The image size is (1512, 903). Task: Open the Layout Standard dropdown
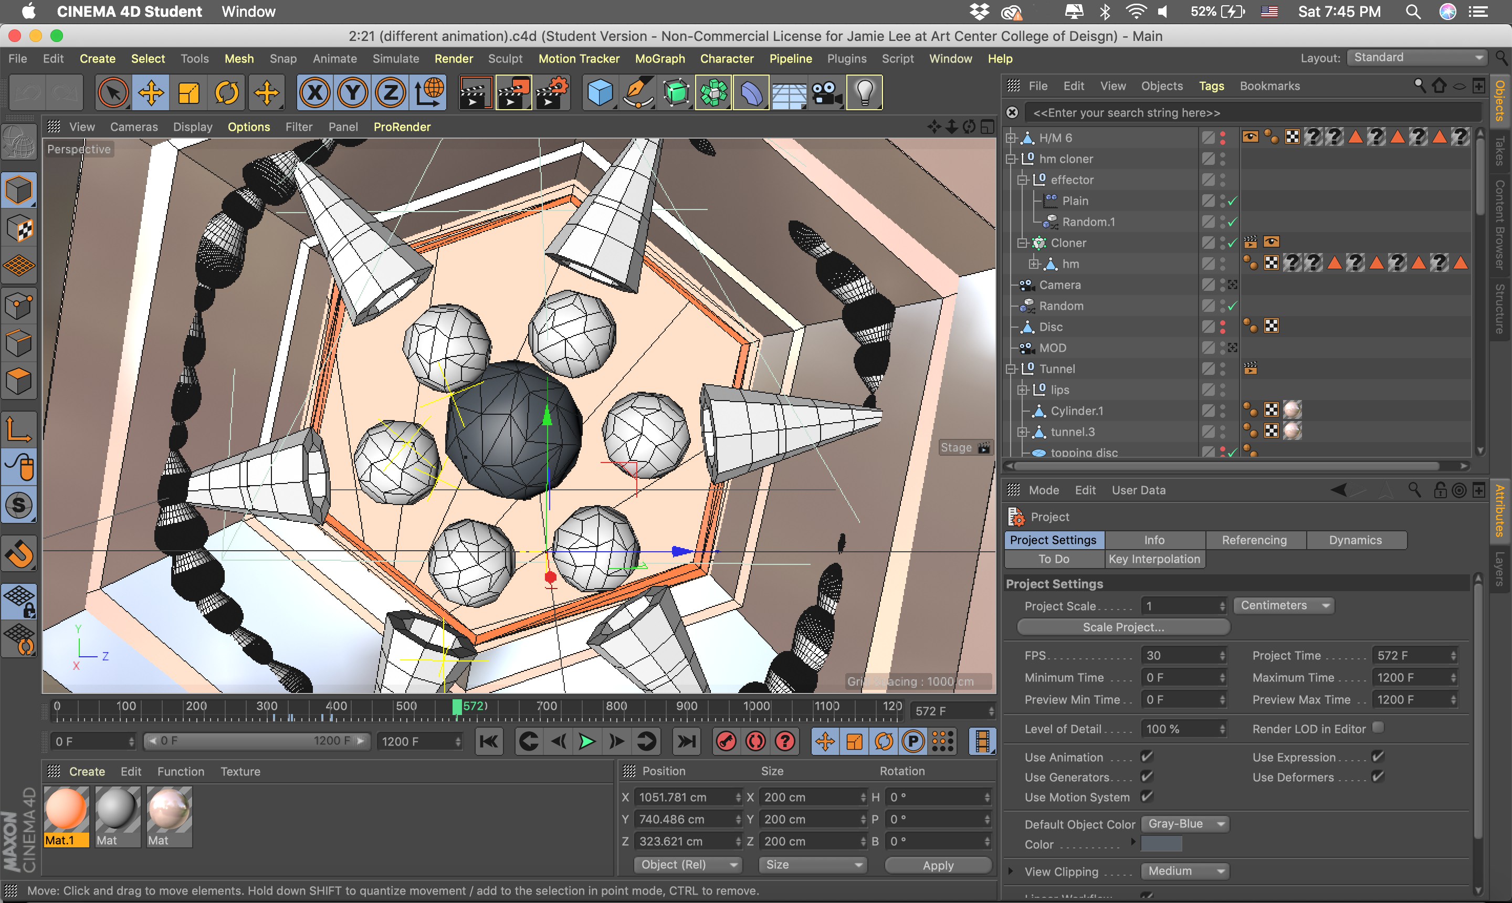[x=1417, y=58]
